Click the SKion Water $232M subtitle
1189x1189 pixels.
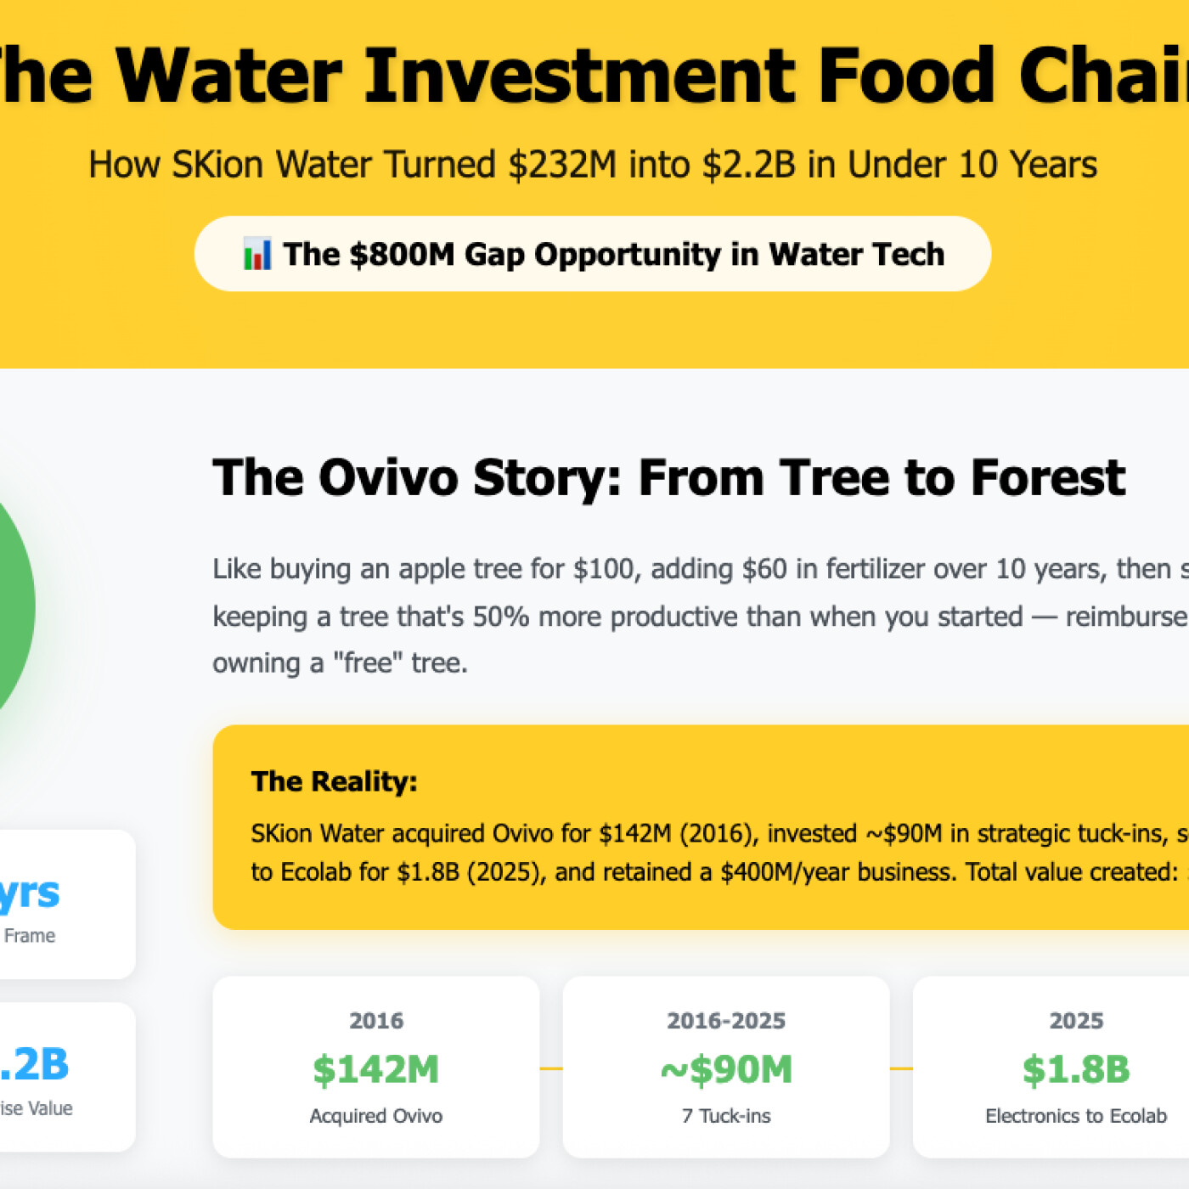coord(593,164)
